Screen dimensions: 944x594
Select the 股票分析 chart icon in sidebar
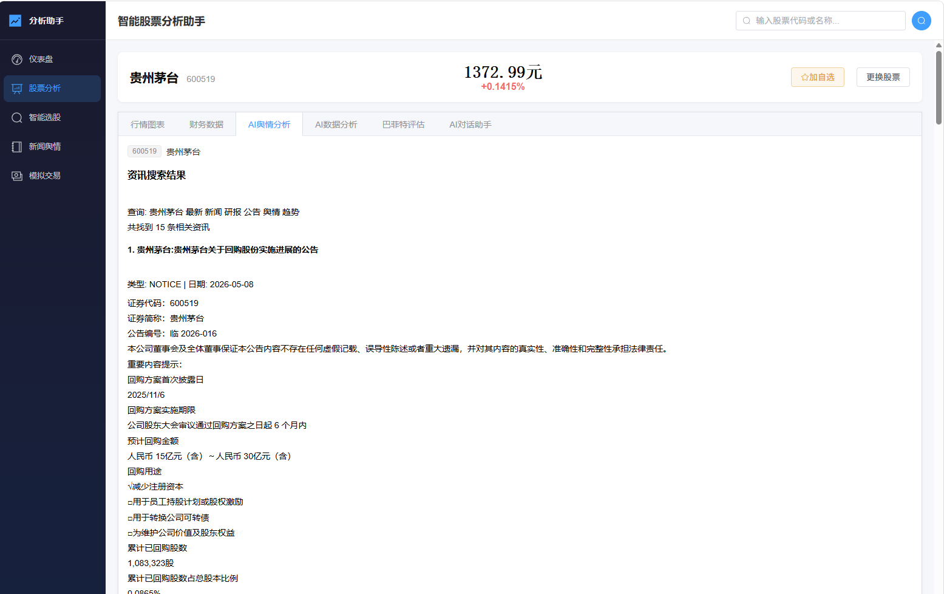(x=17, y=89)
